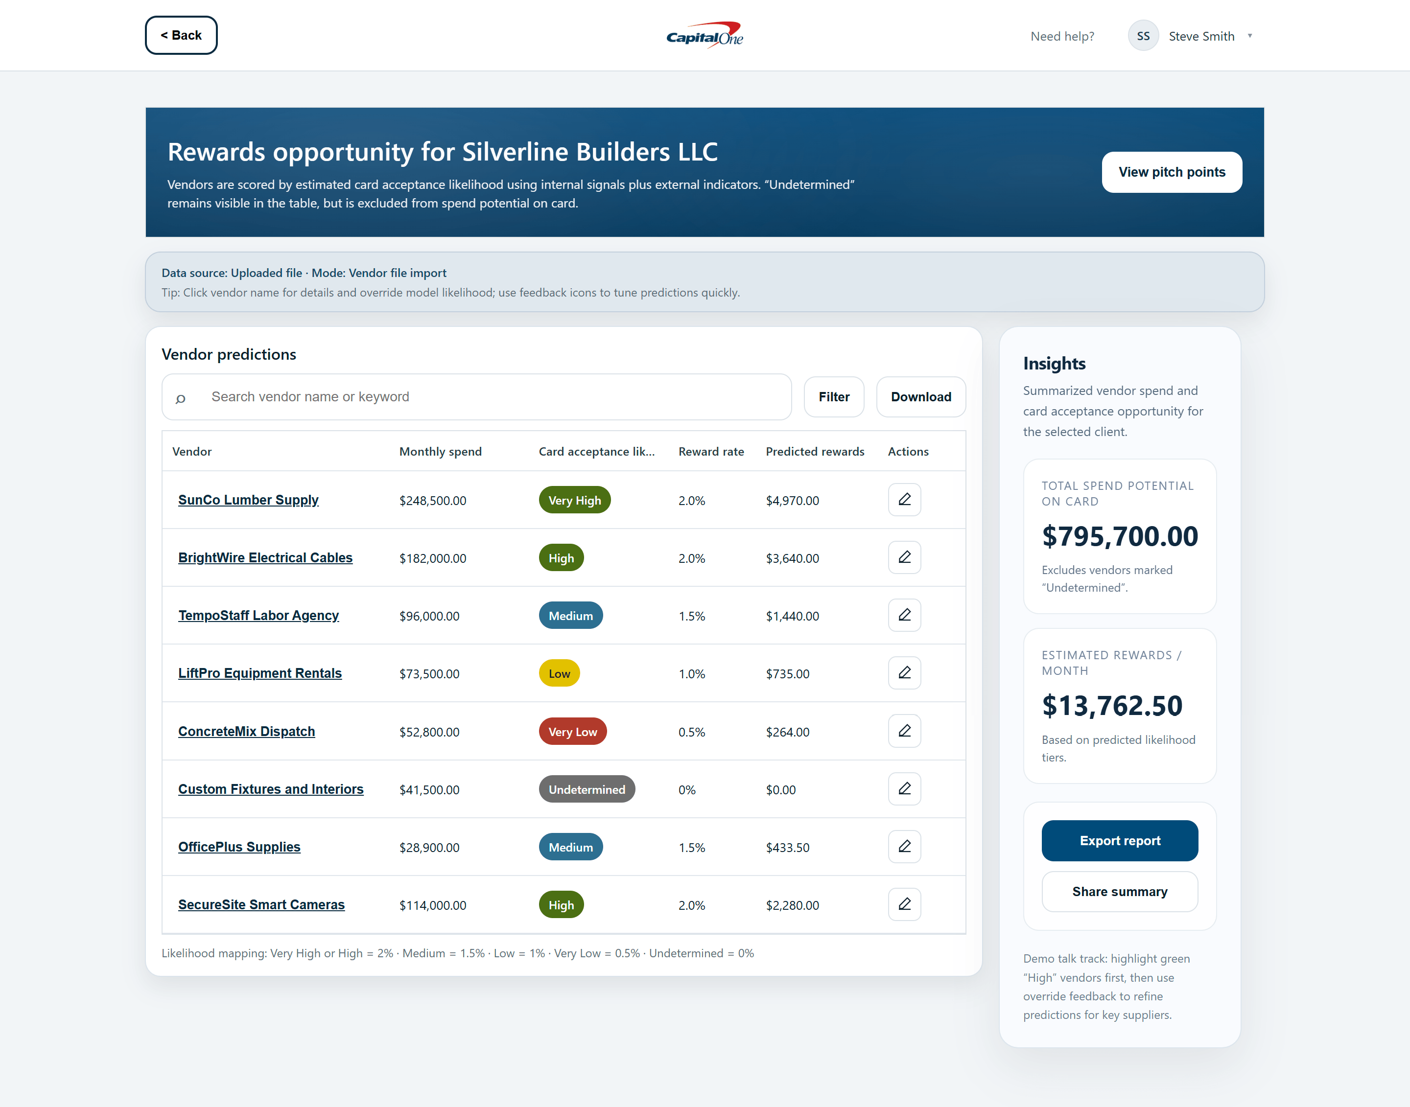Focus the vendor search field
The image size is (1410, 1107).
pyautogui.click(x=476, y=397)
